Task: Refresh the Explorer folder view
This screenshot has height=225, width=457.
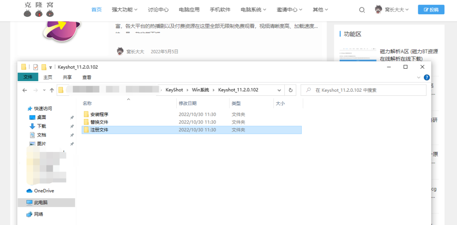Action: click(x=290, y=90)
